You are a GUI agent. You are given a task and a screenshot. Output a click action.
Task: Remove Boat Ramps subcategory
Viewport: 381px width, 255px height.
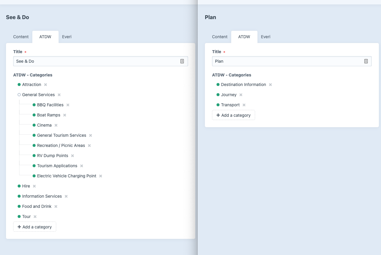(65, 115)
